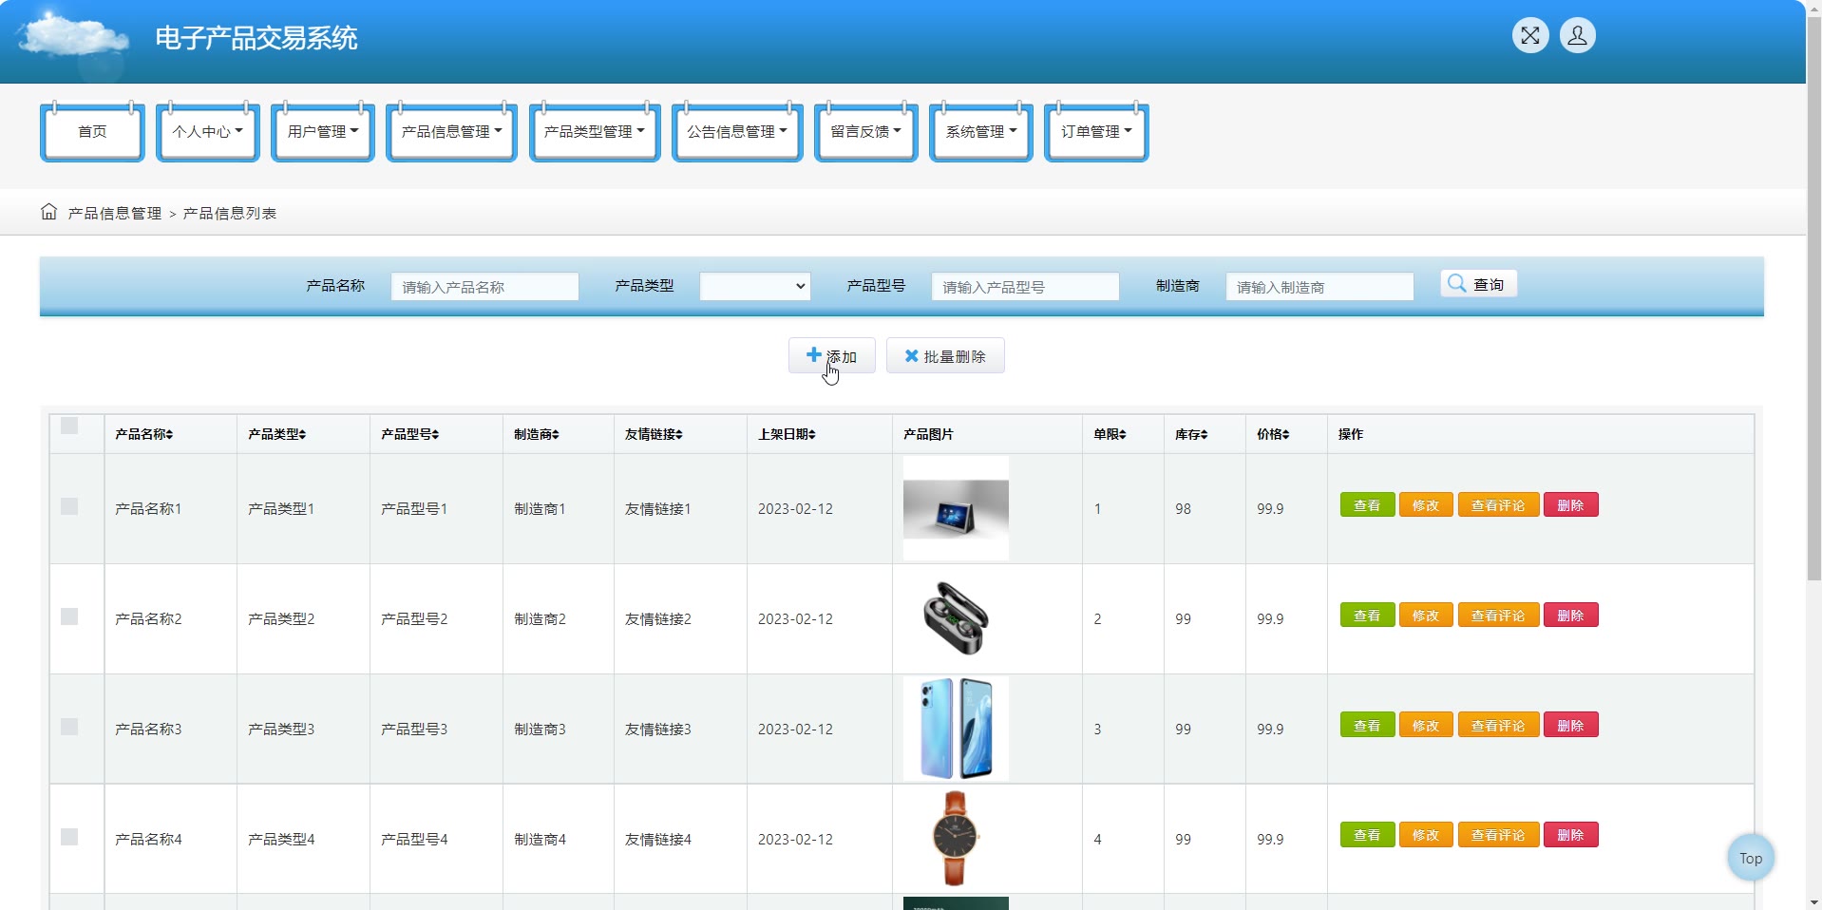
Task: Expand the 产品信息管理 menu
Action: pyautogui.click(x=452, y=132)
